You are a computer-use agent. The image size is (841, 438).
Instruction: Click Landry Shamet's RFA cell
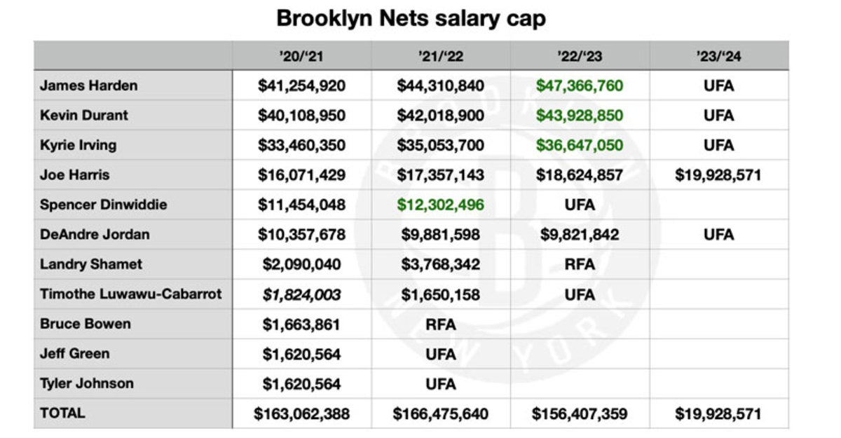point(580,264)
